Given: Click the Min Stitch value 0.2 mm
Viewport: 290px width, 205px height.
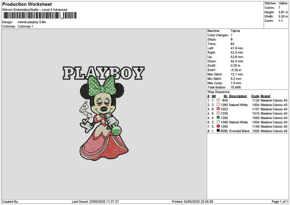Looking at the screenshot, I should (x=236, y=79).
